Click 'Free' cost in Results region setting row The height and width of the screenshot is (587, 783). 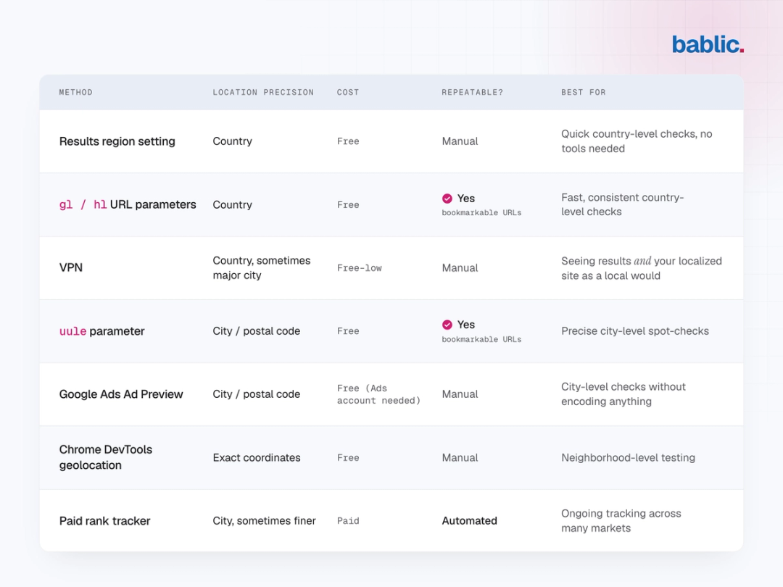click(x=348, y=141)
